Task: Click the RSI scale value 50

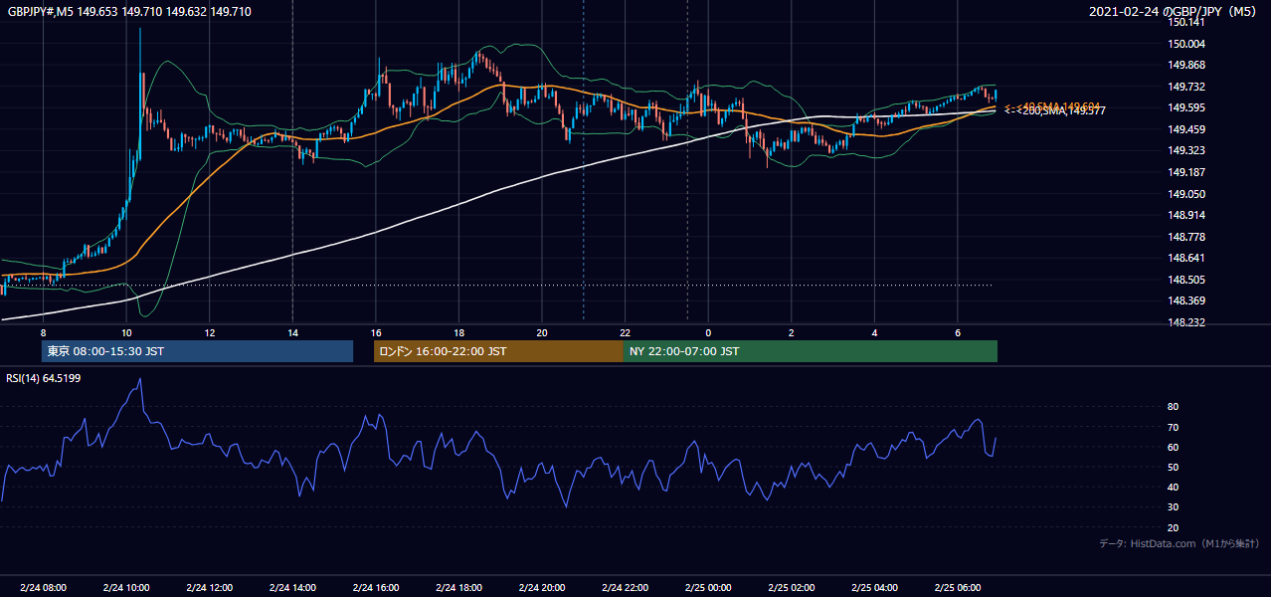Action: pos(1174,467)
